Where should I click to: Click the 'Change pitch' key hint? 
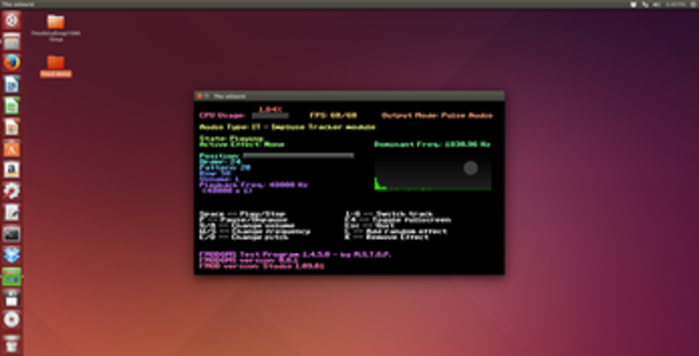pyautogui.click(x=243, y=237)
